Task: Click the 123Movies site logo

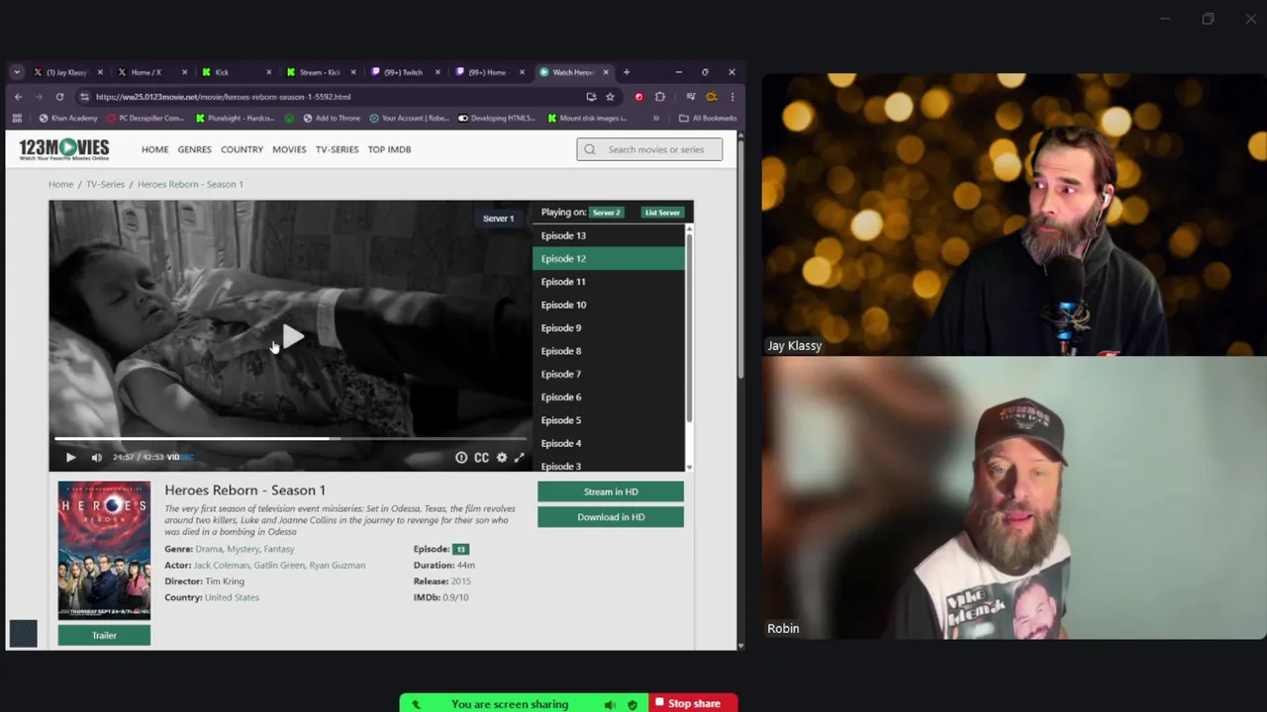Action: coord(64,150)
